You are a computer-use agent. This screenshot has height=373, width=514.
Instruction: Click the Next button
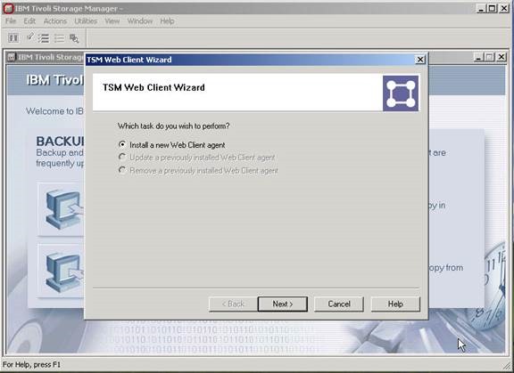(x=283, y=304)
